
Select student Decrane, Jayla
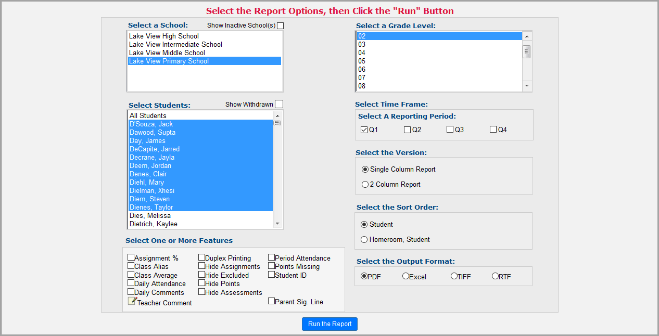click(200, 157)
